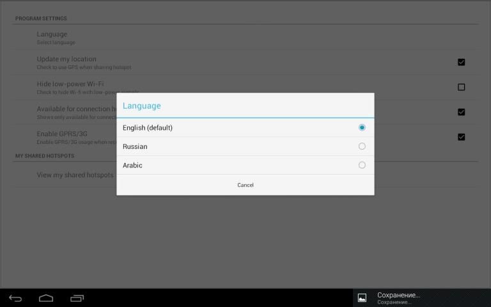The width and height of the screenshot is (491, 307).
Task: Toggle the Available for connection checkbox
Action: point(461,112)
